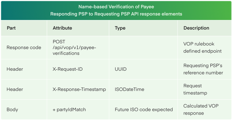The height and width of the screenshot is (120, 232).
Task: Click the empty Type cell for Response code
Action: click(x=143, y=48)
